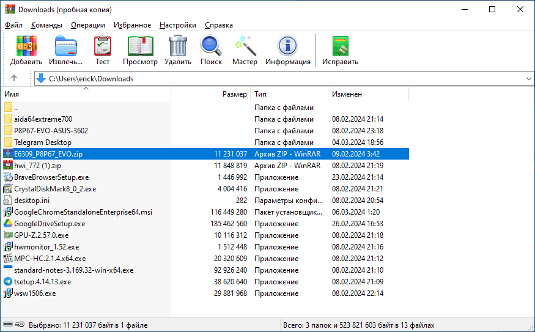Sort by the Изменён column header
This screenshot has height=332, width=535.
point(369,94)
